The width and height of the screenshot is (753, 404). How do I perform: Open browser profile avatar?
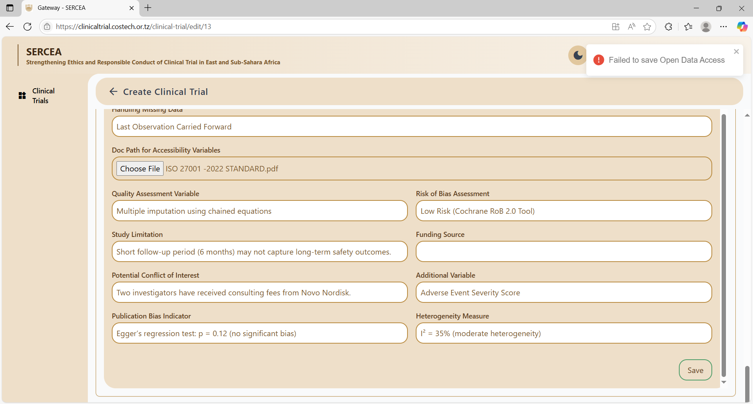pyautogui.click(x=706, y=26)
